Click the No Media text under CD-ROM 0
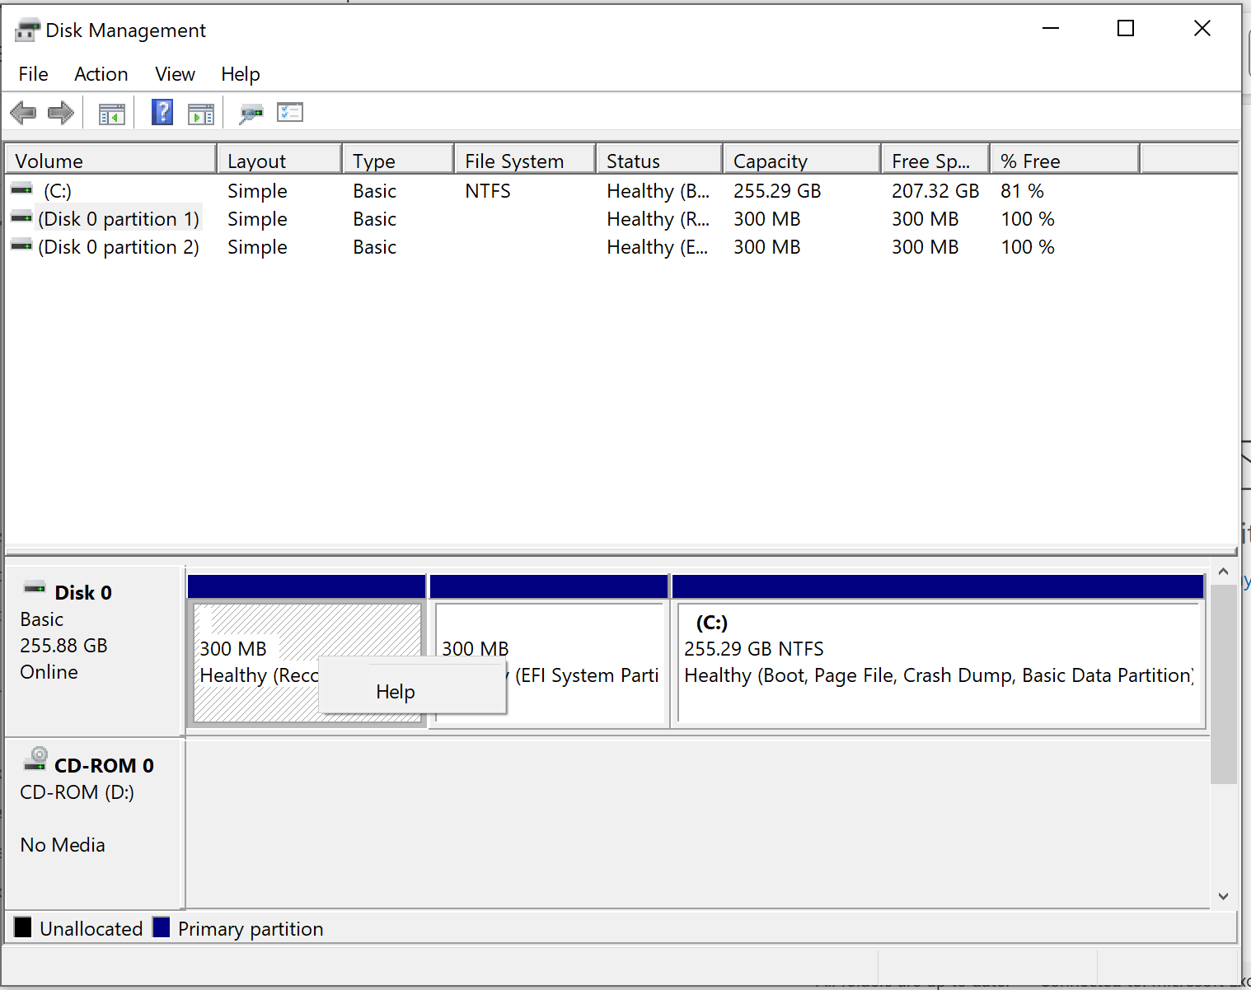The width and height of the screenshot is (1251, 990). point(63,845)
